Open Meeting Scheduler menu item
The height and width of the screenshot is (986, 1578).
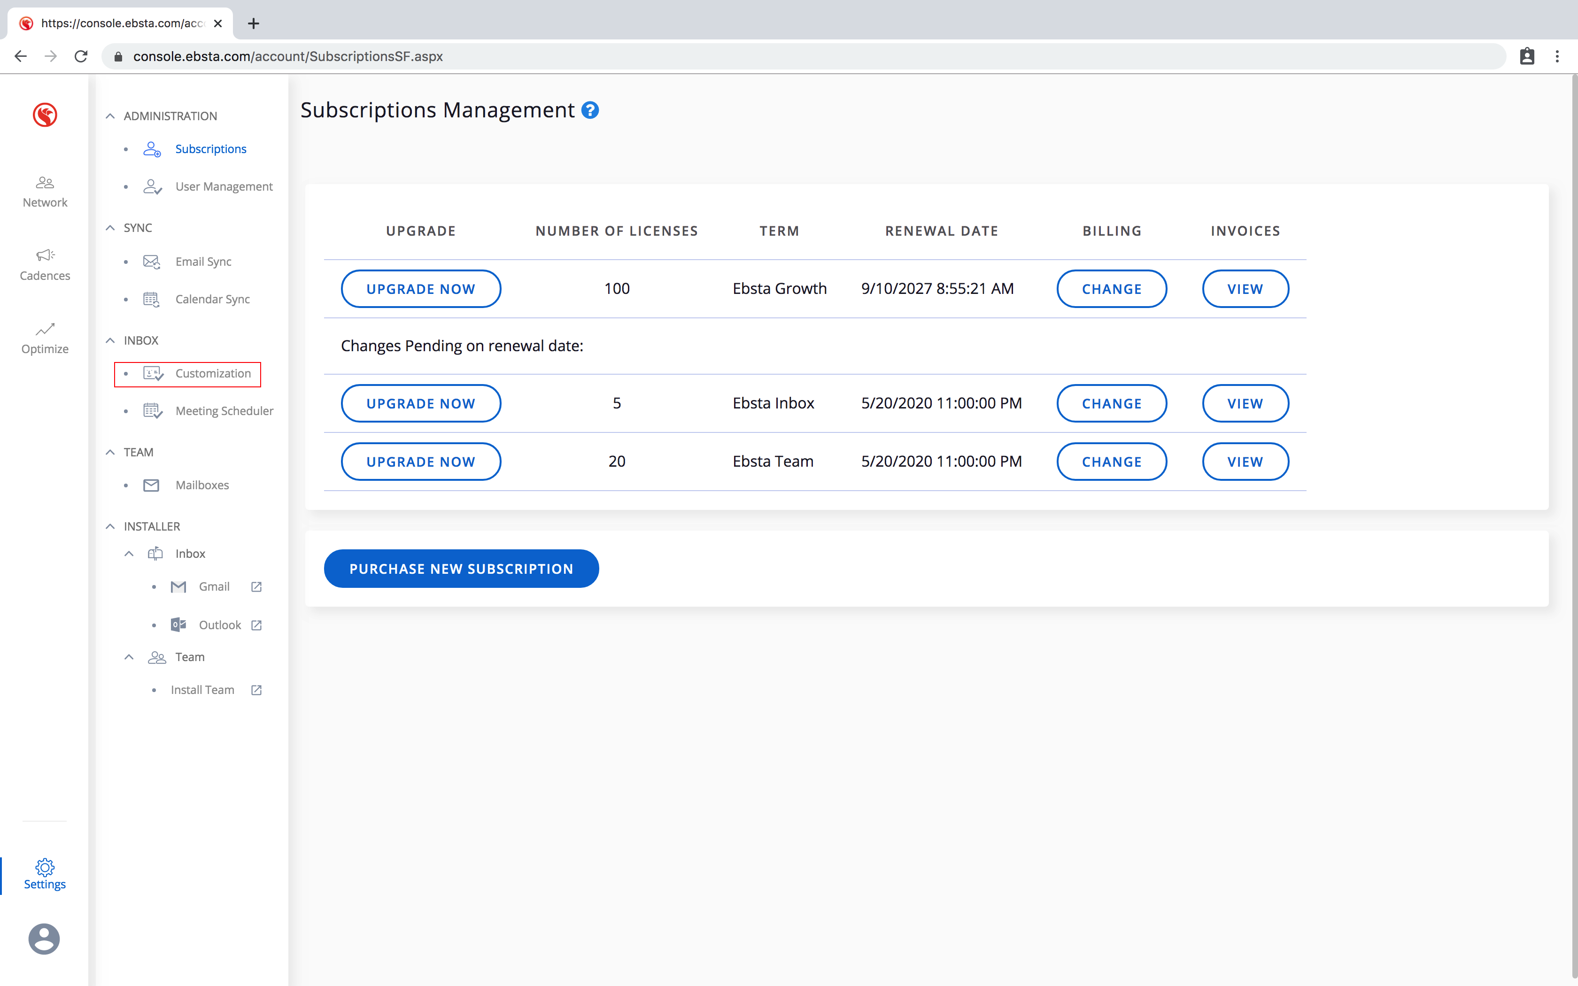point(224,411)
